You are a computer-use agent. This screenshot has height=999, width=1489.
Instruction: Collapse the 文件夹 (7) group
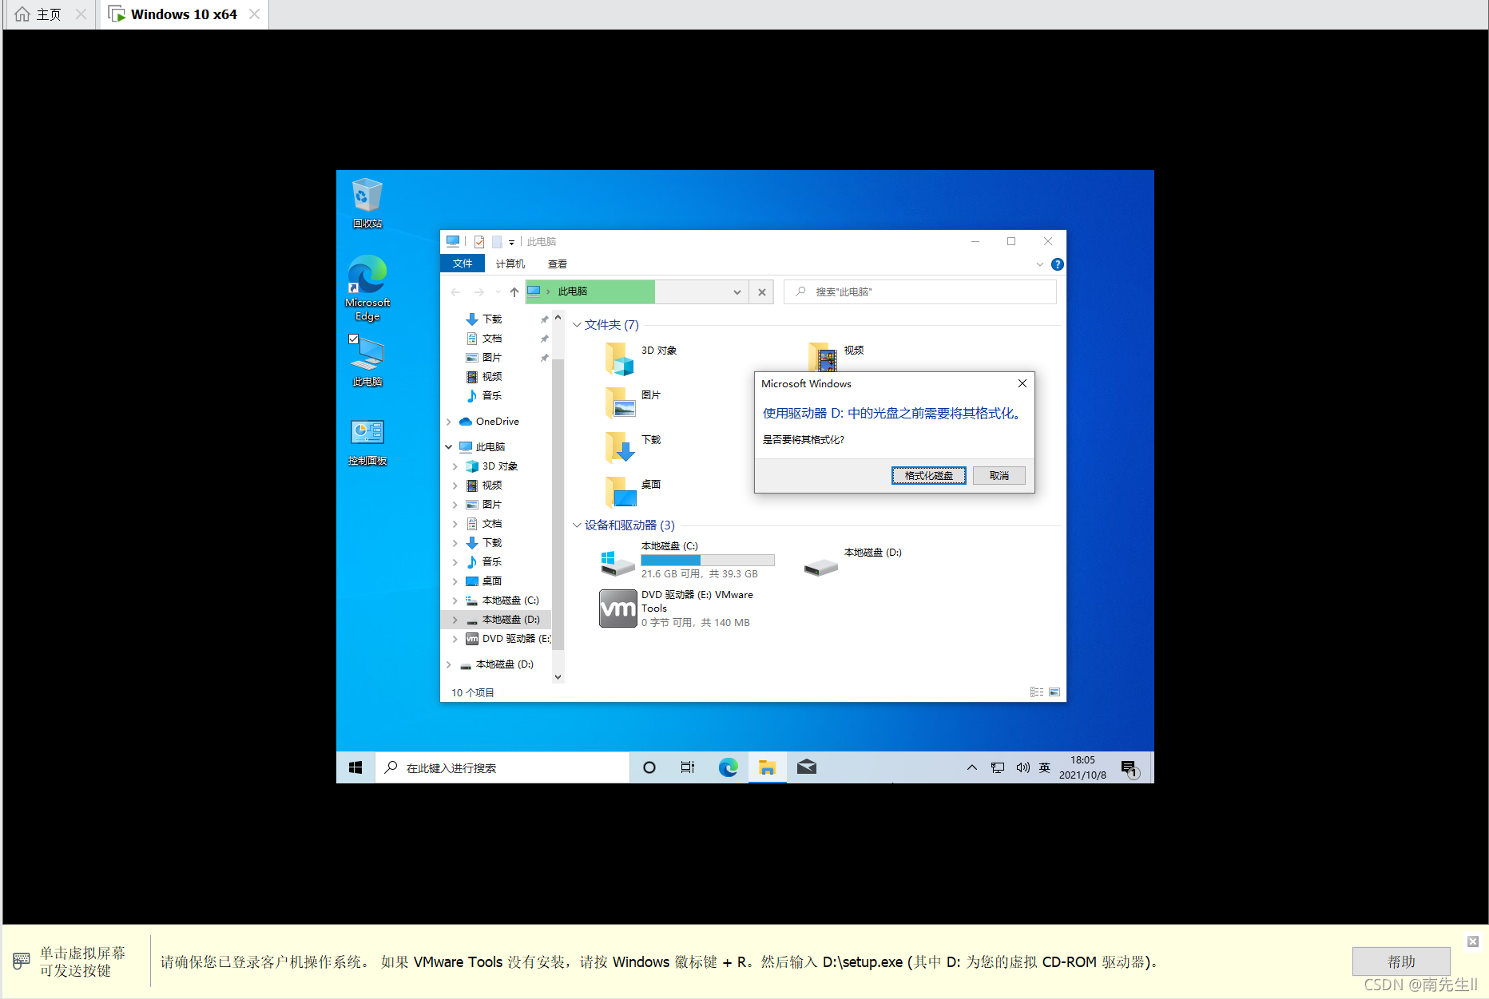577,325
